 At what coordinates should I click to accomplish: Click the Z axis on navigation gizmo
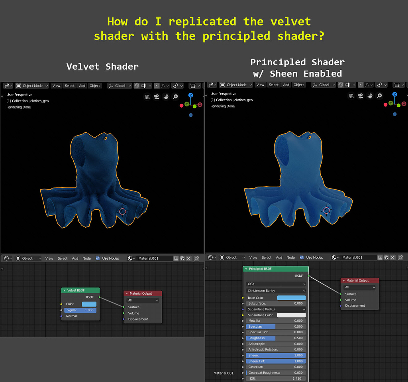coord(190,96)
